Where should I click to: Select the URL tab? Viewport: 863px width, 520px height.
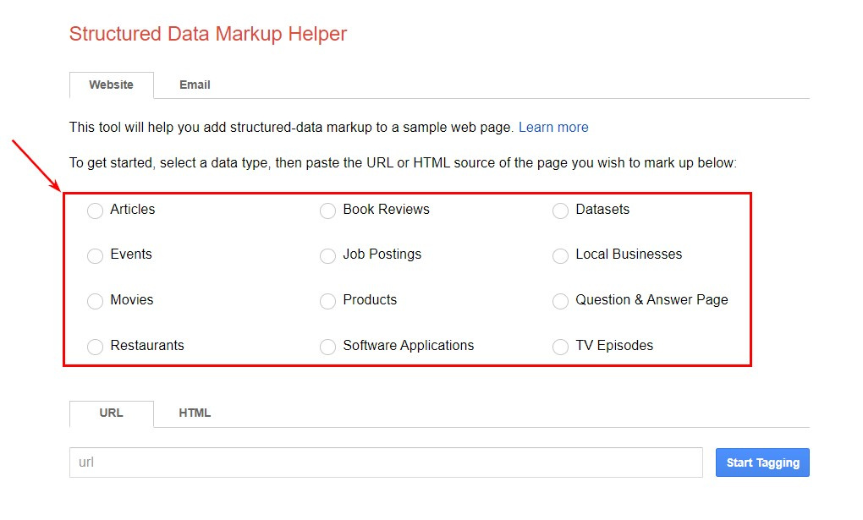coord(111,413)
